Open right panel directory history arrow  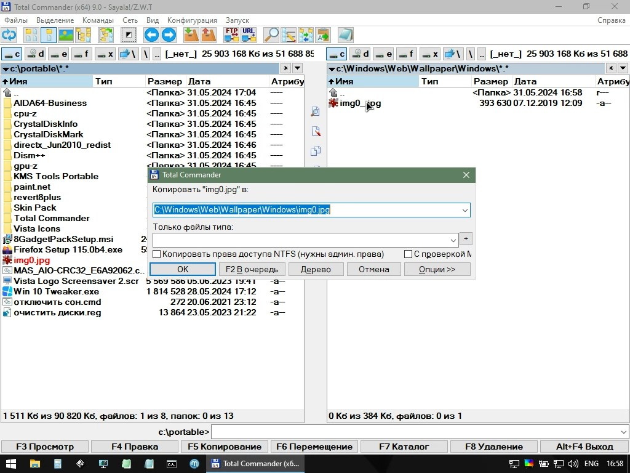point(623,68)
